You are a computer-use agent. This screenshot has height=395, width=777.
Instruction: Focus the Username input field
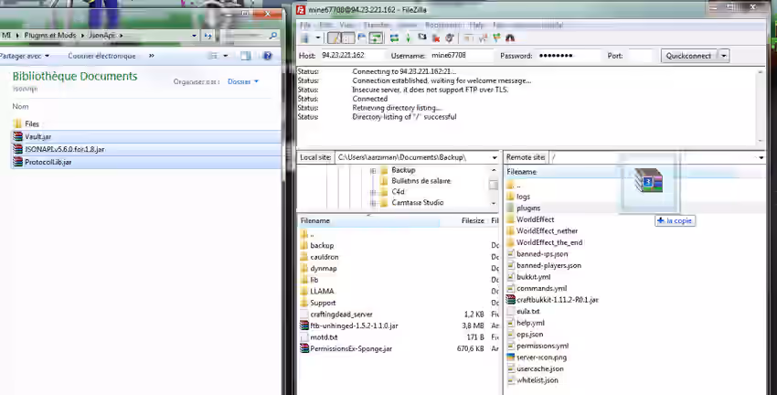(461, 56)
